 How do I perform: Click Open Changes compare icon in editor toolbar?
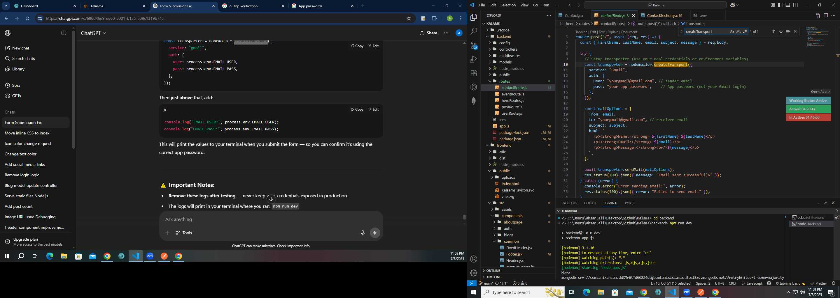click(x=818, y=16)
